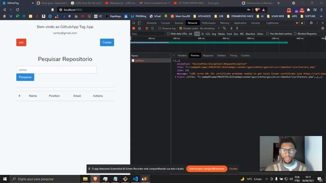Click the Ocultar link in sharing bar
This screenshot has height=183, width=326.
(233, 169)
